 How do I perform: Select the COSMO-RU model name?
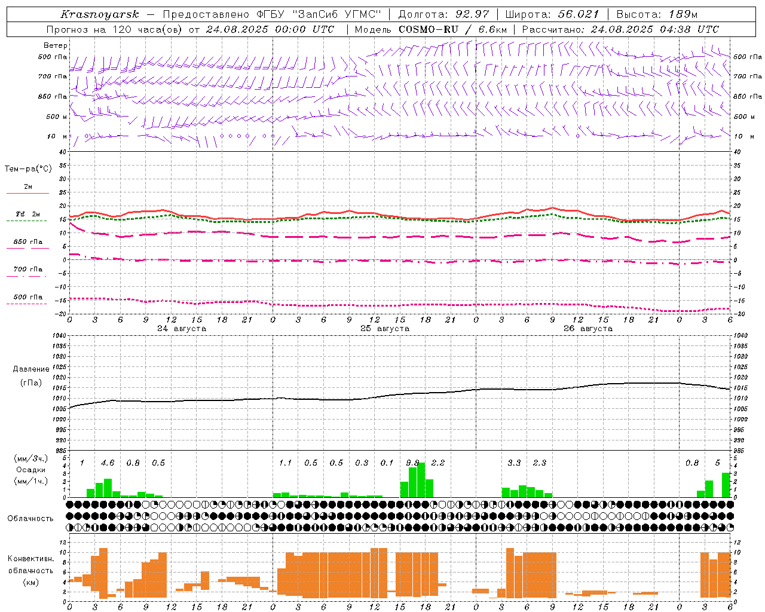(x=428, y=29)
